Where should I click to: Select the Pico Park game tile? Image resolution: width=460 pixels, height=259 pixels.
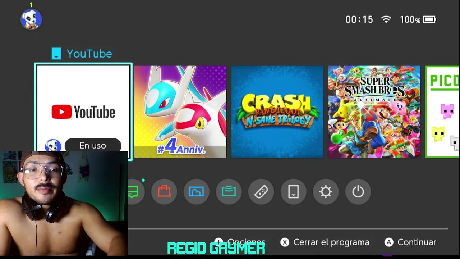[x=442, y=112]
